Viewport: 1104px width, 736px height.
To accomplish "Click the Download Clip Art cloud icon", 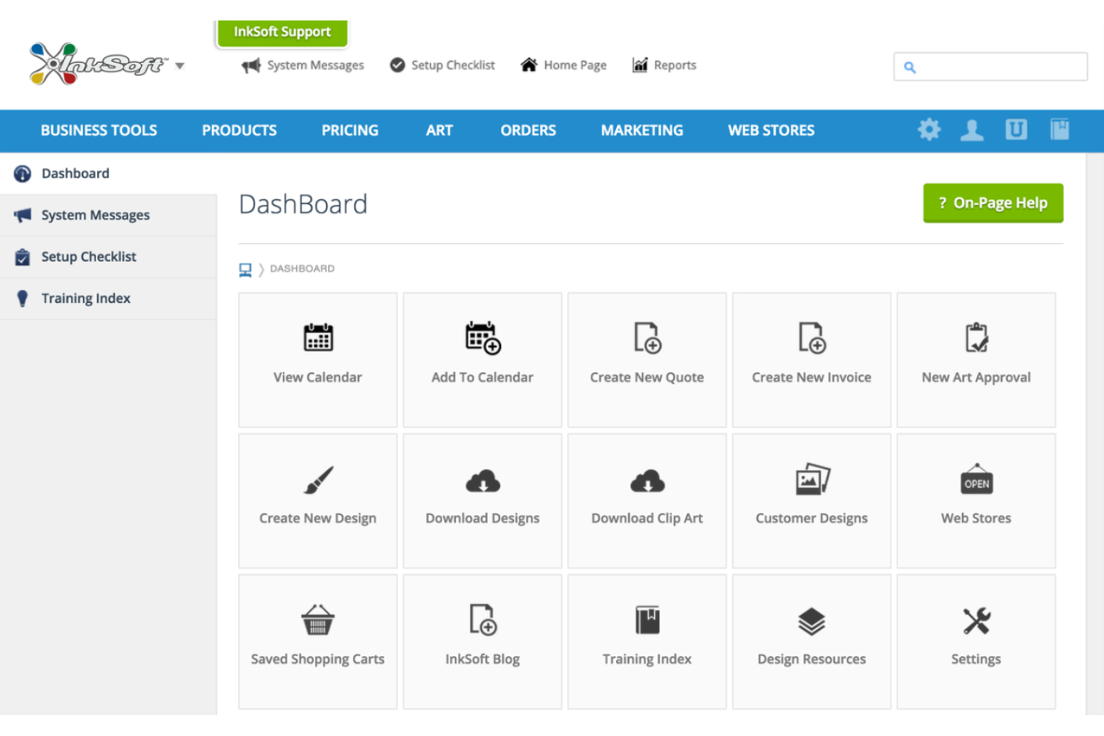I will [x=647, y=481].
